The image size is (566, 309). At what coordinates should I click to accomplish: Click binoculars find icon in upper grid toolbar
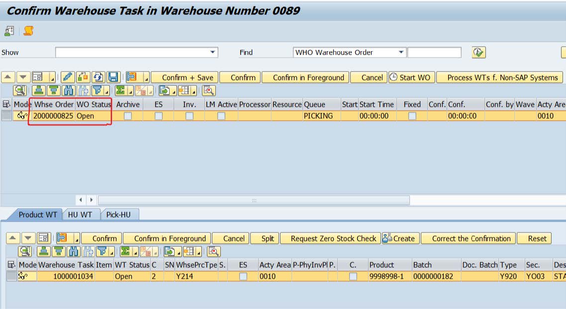pyautogui.click(x=69, y=90)
